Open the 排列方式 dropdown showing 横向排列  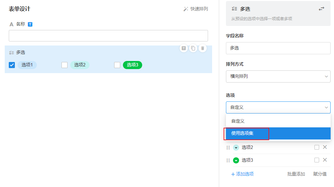pyautogui.click(x=278, y=76)
